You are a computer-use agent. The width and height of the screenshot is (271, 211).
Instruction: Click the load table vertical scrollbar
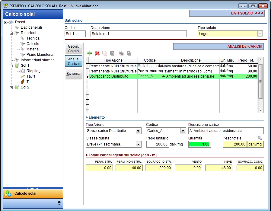point(261,82)
